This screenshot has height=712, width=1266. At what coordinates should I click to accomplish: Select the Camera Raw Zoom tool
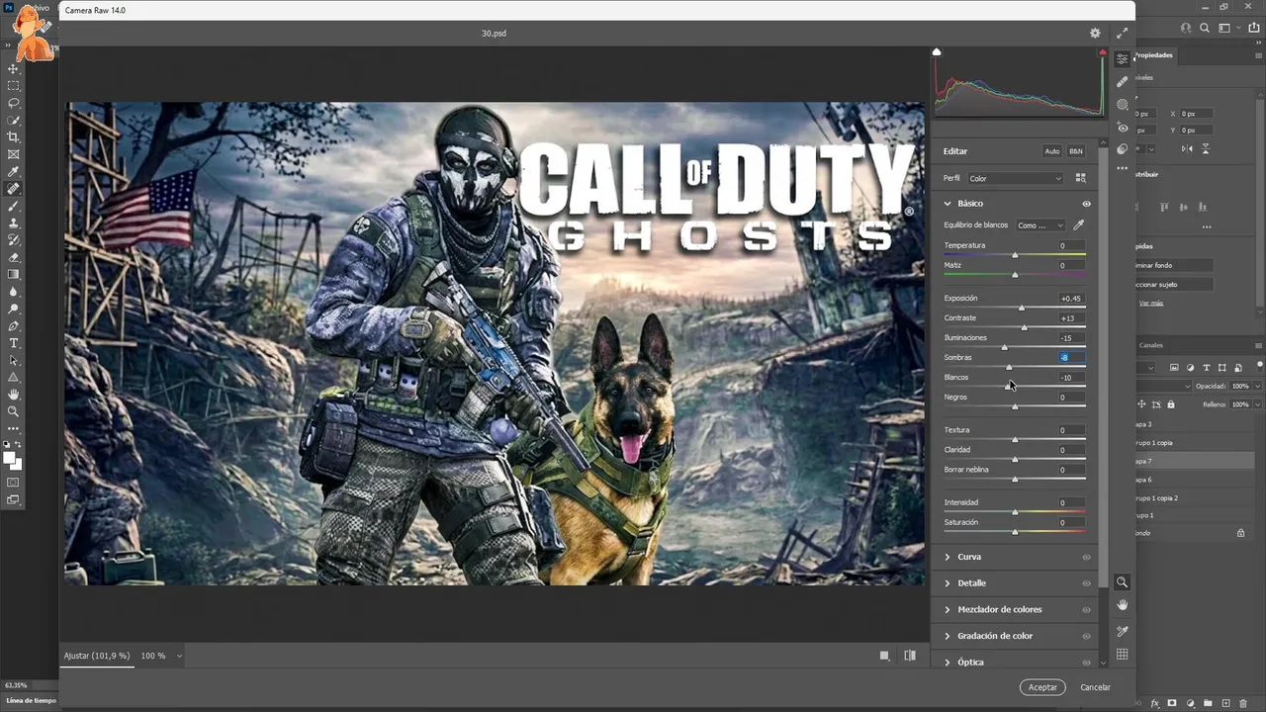click(1122, 582)
